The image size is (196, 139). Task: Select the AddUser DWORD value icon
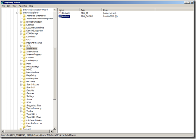tap(60, 16)
